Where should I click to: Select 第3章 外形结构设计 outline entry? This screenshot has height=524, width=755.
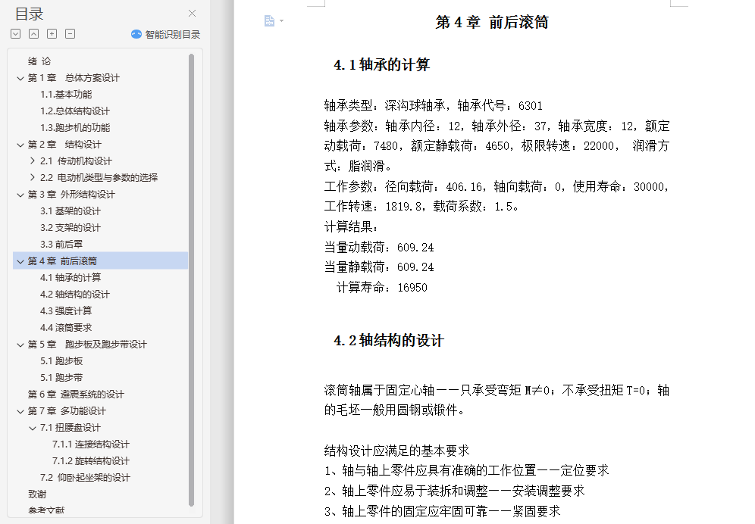pyautogui.click(x=71, y=195)
